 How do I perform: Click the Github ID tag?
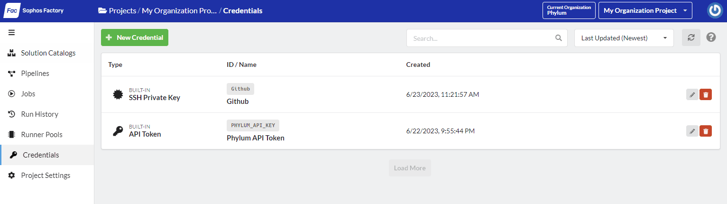pyautogui.click(x=240, y=89)
